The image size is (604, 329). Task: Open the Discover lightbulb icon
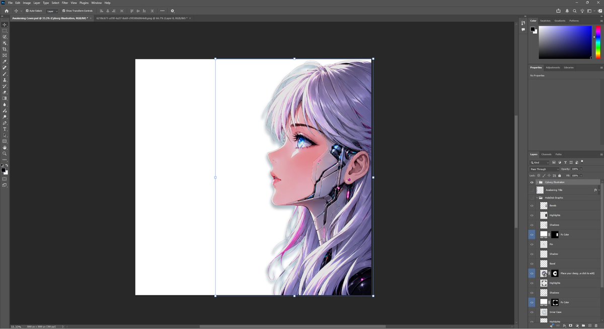pos(582,11)
